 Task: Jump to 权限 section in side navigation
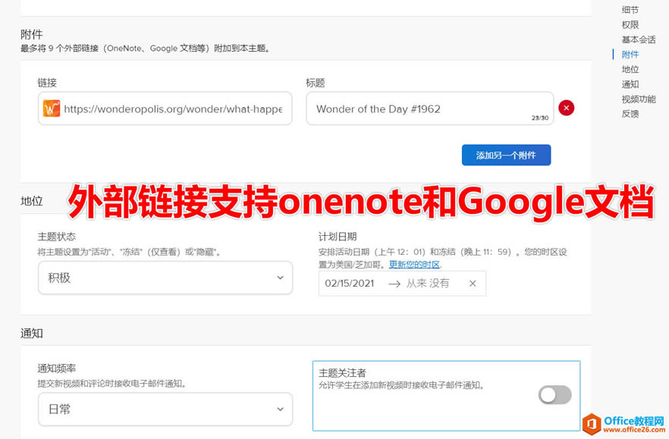tap(630, 25)
